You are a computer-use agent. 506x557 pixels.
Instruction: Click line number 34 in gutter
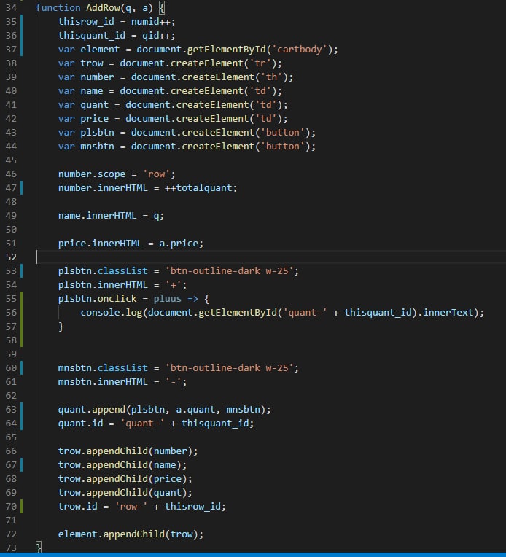click(x=11, y=7)
